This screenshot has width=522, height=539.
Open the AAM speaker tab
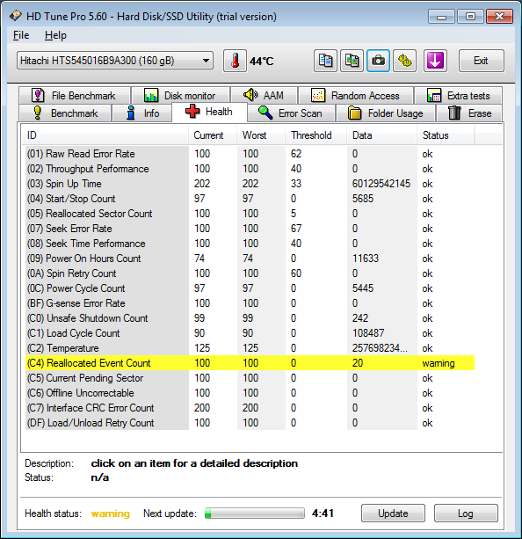264,95
